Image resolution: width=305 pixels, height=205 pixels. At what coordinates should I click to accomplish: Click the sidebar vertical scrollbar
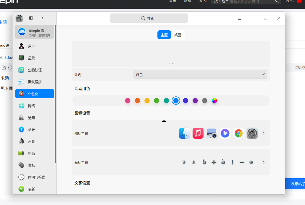55,94
